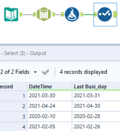Click Formula tool output anchor
Image resolution: width=120 pixels, height=131 pixels.
(82, 14)
